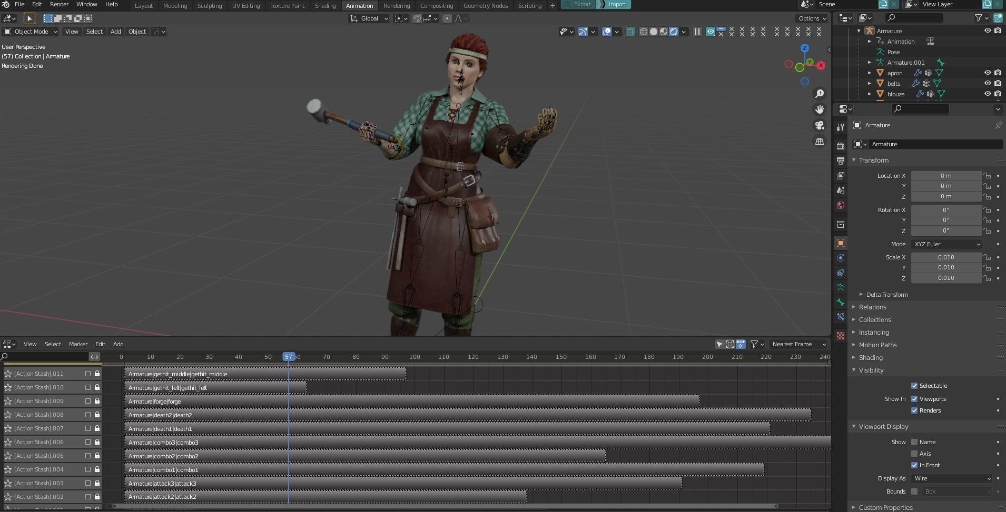This screenshot has height=512, width=1006.
Task: Toggle In Front display for the armature
Action: [x=915, y=465]
